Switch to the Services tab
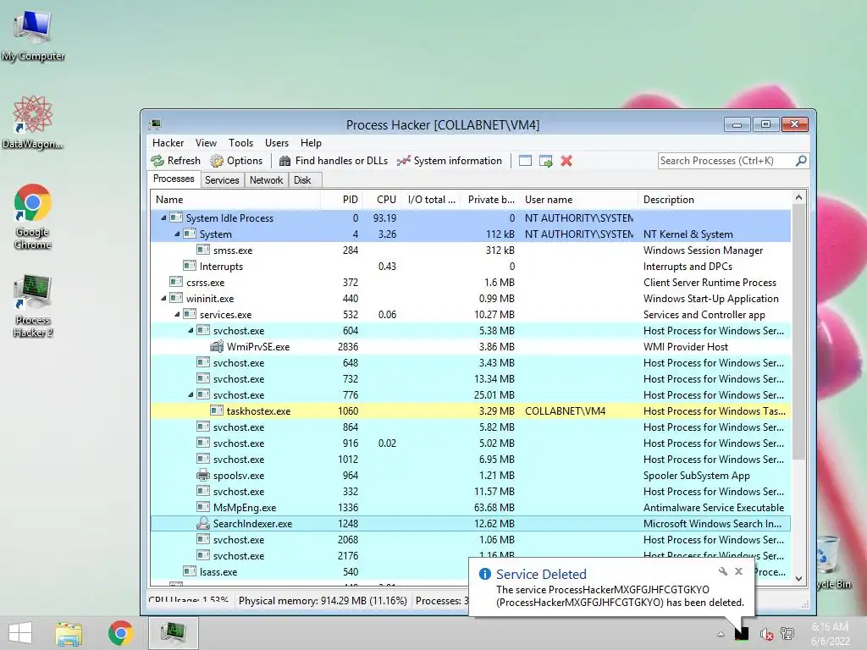This screenshot has width=867, height=650. coord(222,180)
